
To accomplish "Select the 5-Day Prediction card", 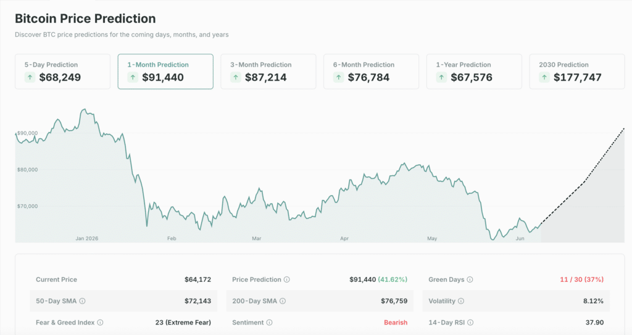I will [62, 72].
